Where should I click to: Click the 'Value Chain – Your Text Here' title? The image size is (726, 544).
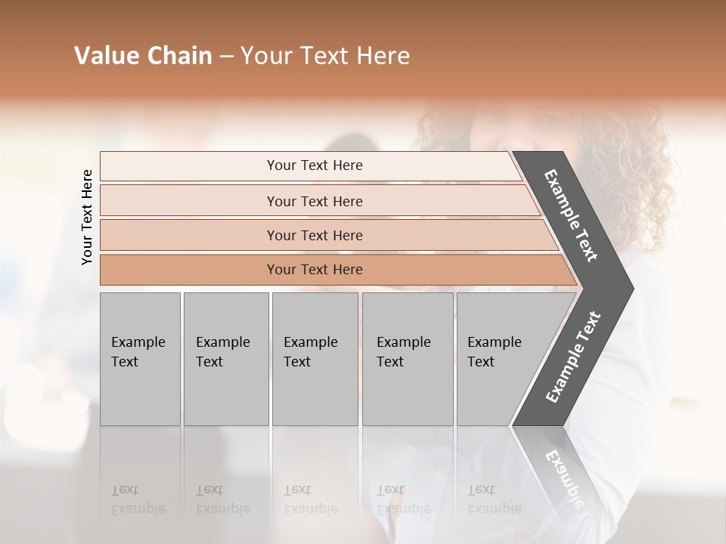pos(242,56)
